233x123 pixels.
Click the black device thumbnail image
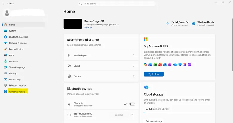tap(73, 24)
